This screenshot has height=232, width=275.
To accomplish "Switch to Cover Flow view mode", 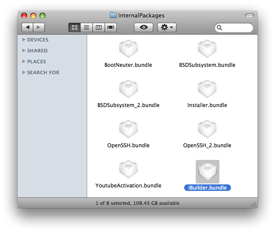I will (111, 28).
